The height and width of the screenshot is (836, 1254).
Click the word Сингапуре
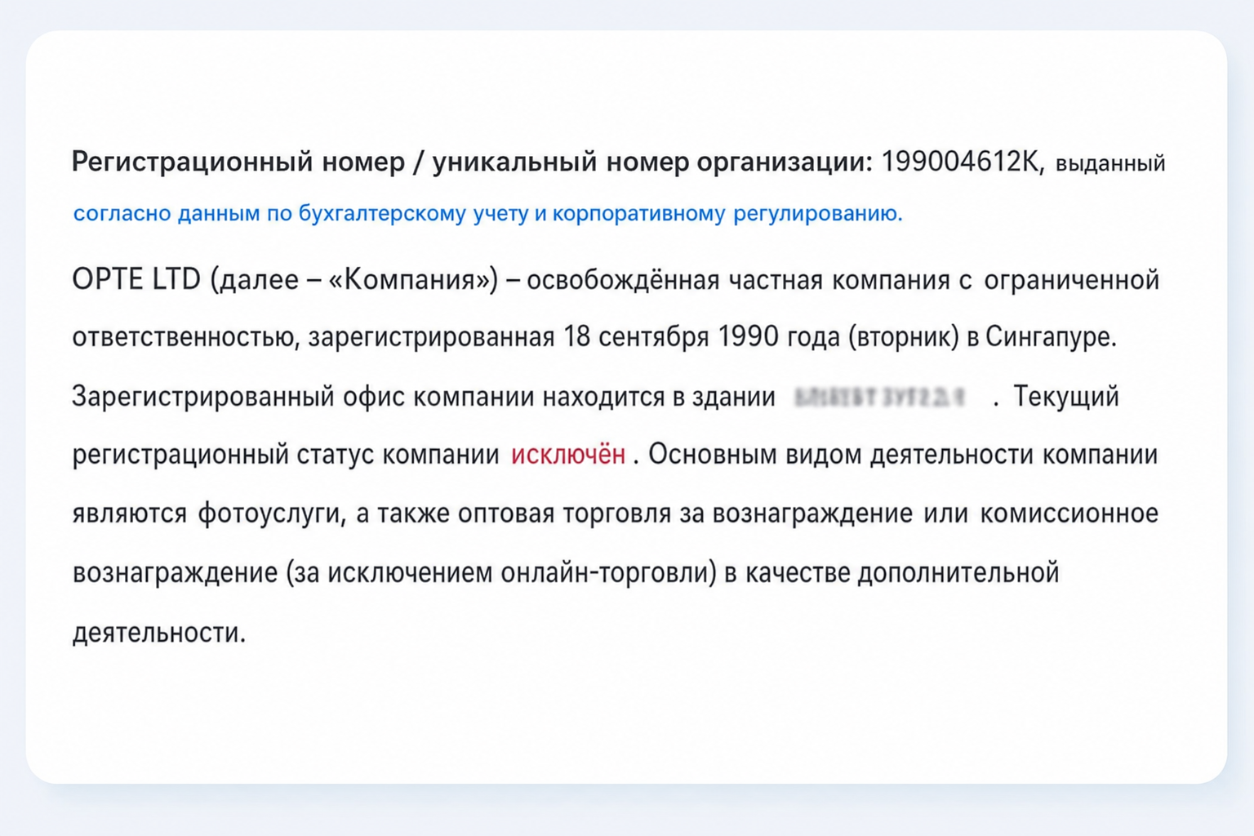click(1051, 337)
